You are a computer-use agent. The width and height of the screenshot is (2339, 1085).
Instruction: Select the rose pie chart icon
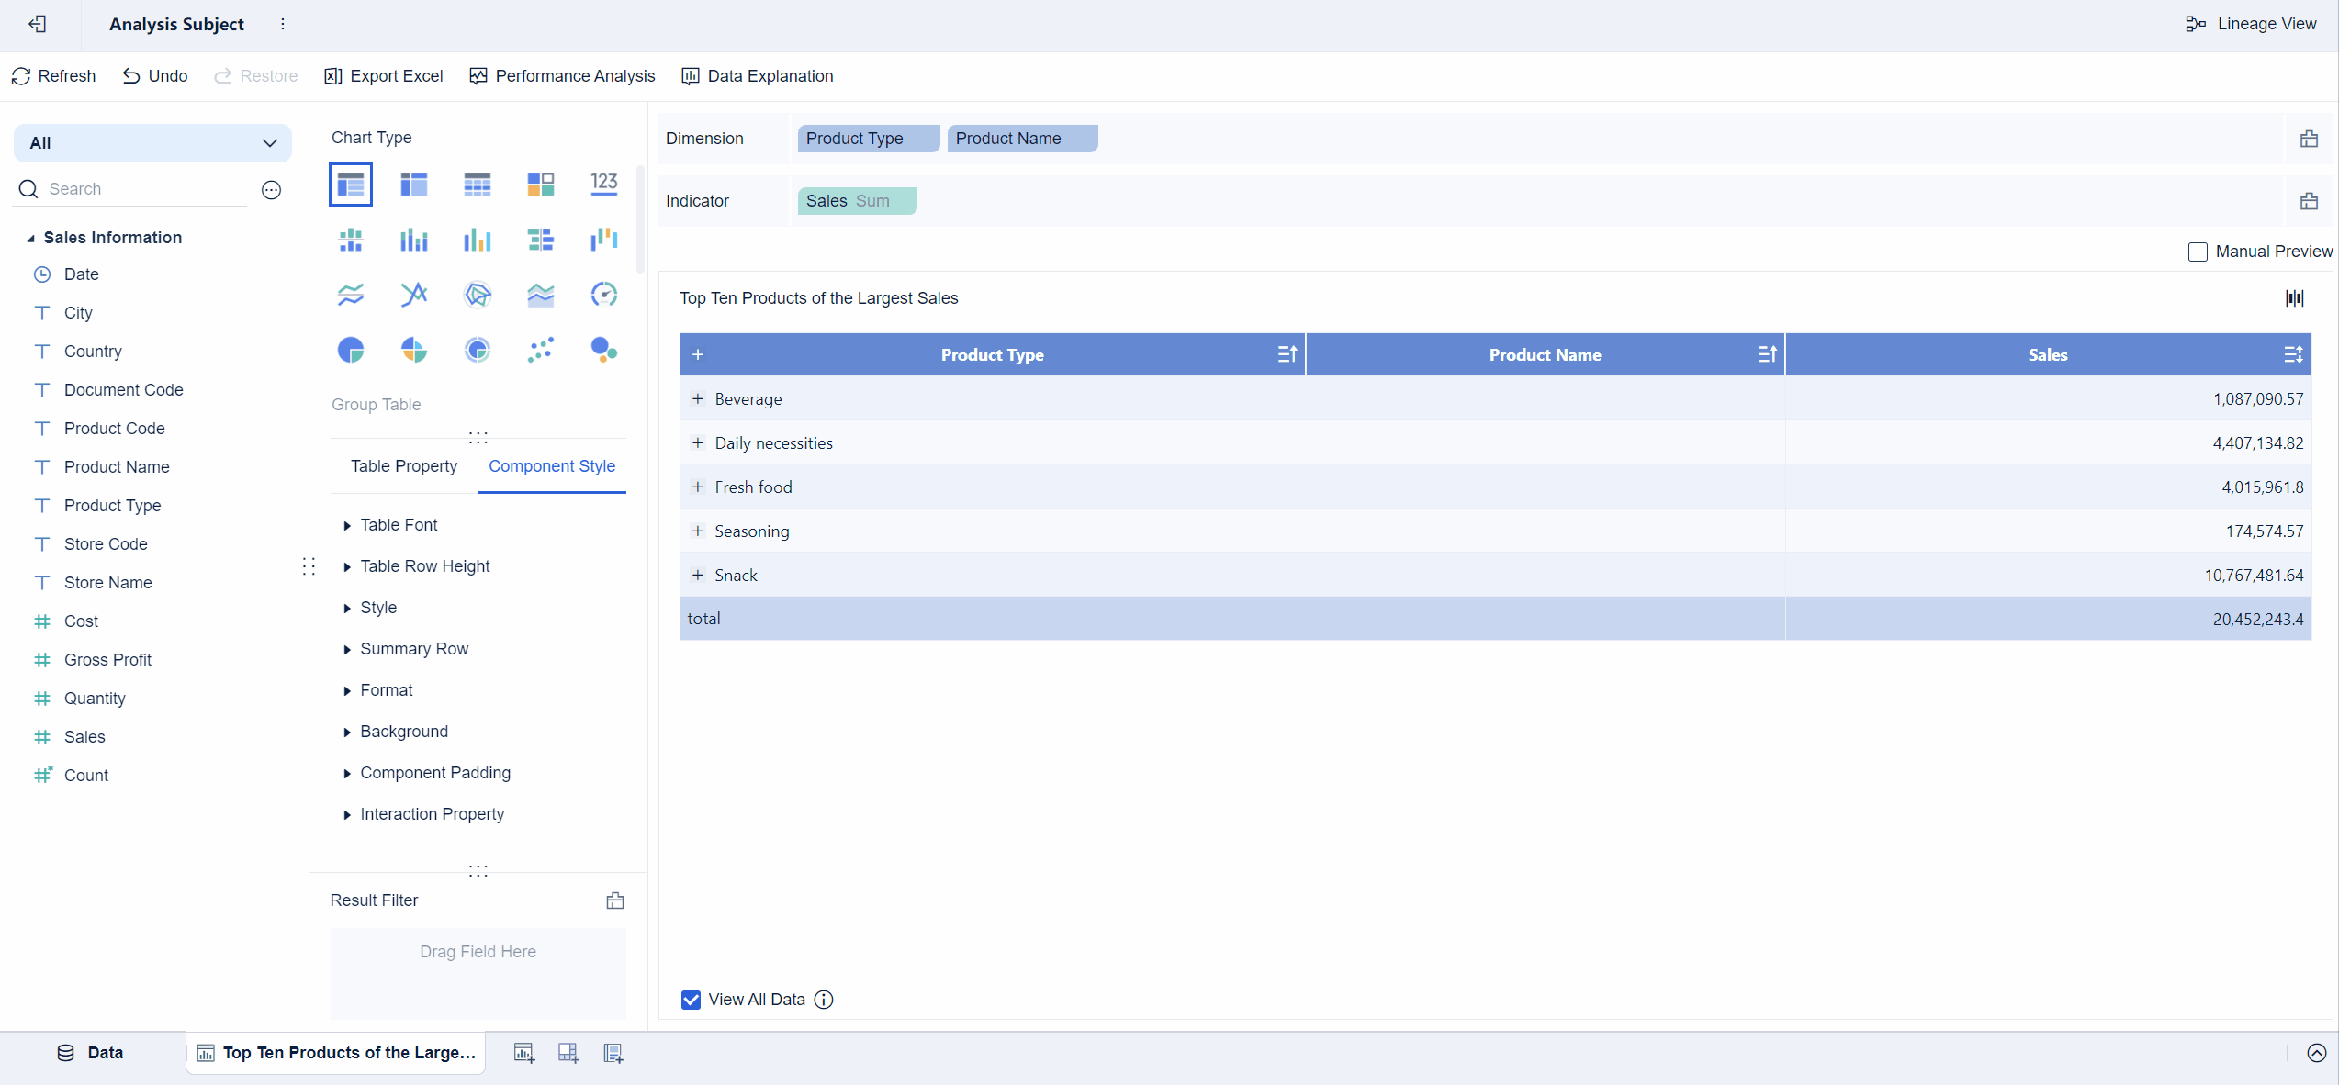pos(414,350)
